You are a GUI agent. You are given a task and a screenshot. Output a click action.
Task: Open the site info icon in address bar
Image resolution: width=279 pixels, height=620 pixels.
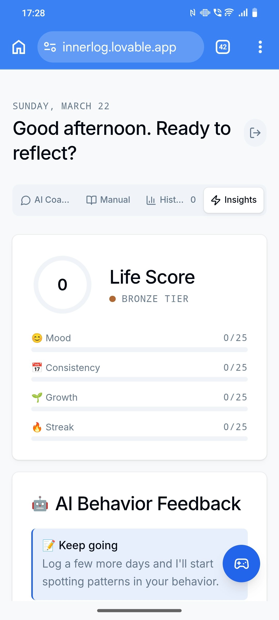50,47
